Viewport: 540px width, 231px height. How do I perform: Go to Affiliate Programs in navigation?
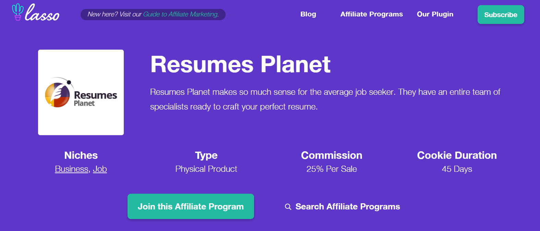(x=371, y=14)
